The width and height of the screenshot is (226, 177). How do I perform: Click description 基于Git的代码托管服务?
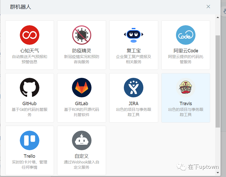coord(29,112)
